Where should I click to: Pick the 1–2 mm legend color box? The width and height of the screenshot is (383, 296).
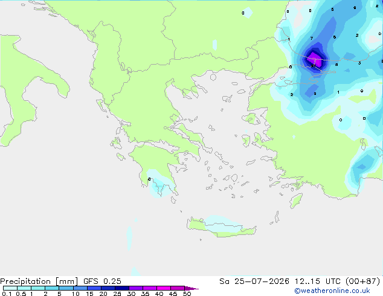tap(38, 288)
